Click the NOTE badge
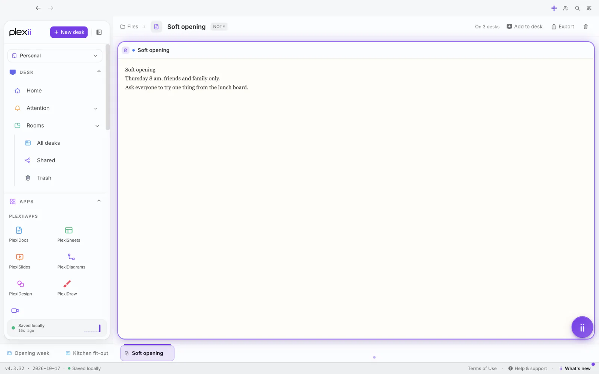The width and height of the screenshot is (599, 374). [219, 27]
